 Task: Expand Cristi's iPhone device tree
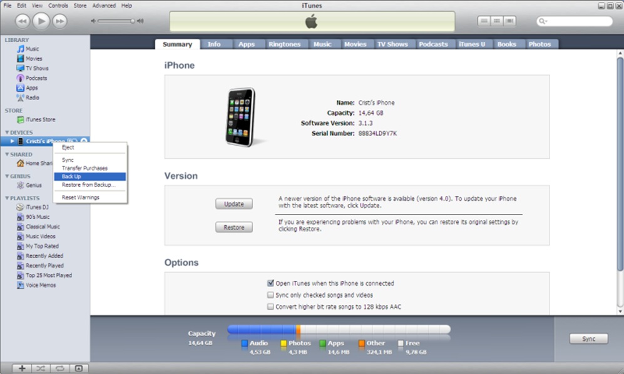point(13,141)
